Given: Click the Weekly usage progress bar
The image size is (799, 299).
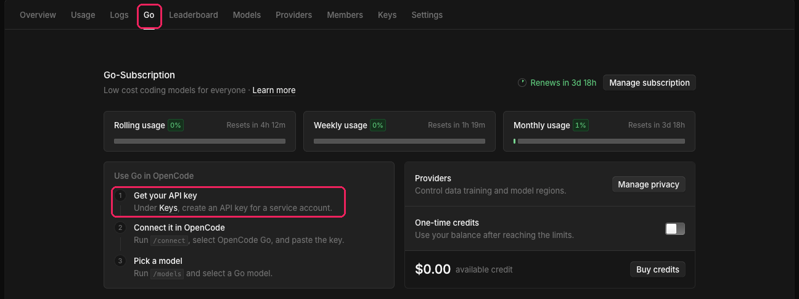Looking at the screenshot, I should 399,141.
